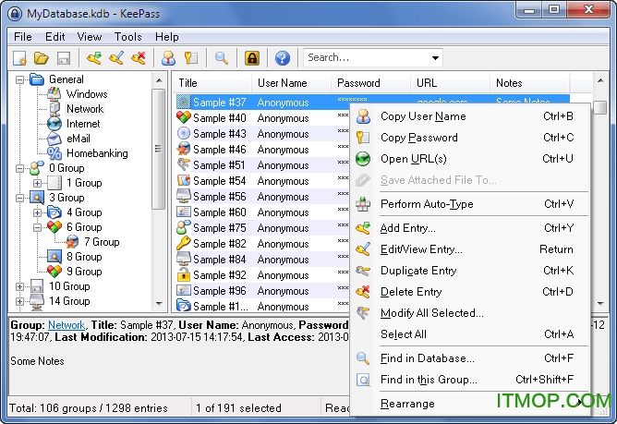The image size is (617, 424).
Task: Collapse the 6 Group tree node
Action: click(37, 227)
